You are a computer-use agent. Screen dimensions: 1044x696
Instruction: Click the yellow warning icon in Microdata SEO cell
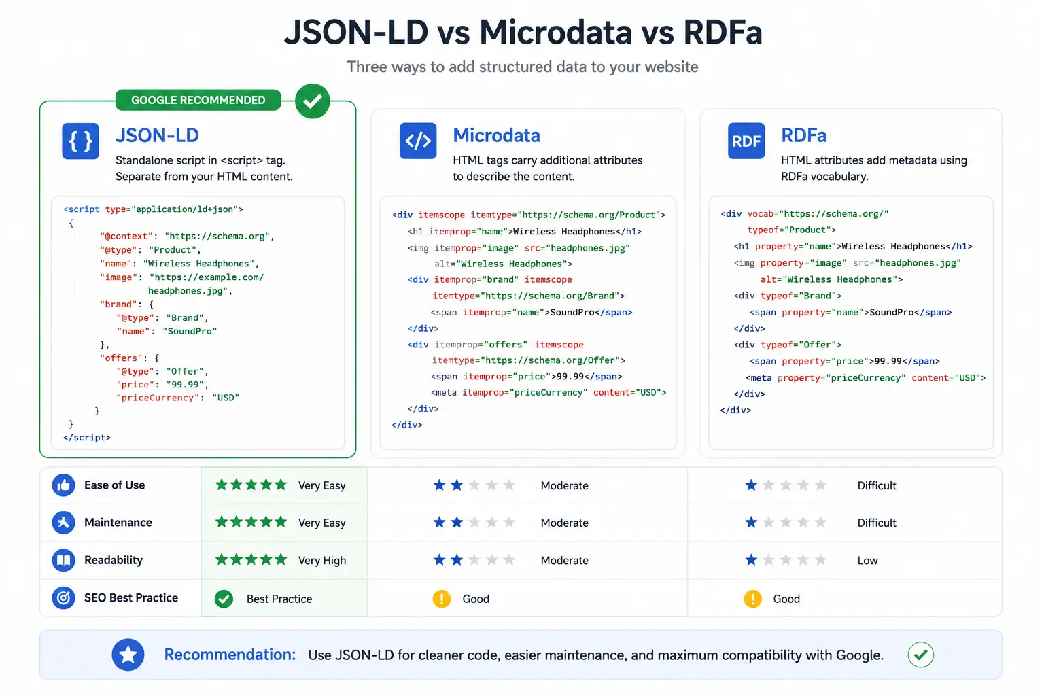[x=442, y=599]
